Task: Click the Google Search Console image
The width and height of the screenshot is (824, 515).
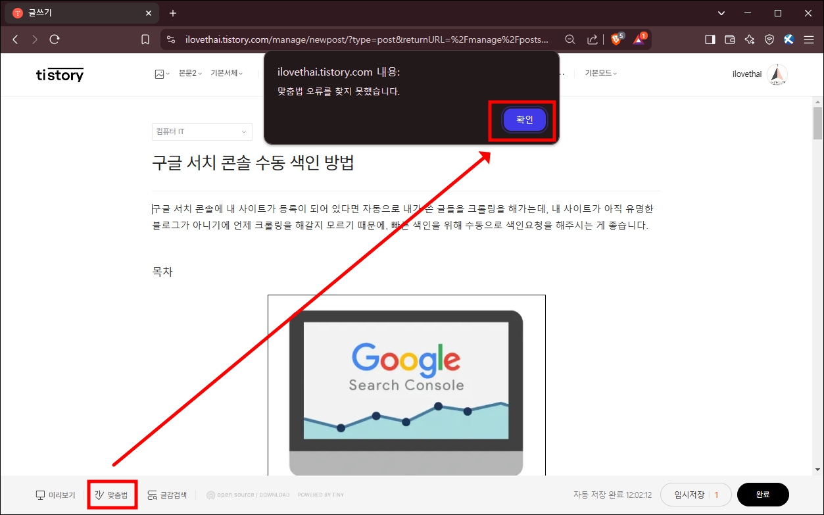Action: pyautogui.click(x=406, y=385)
